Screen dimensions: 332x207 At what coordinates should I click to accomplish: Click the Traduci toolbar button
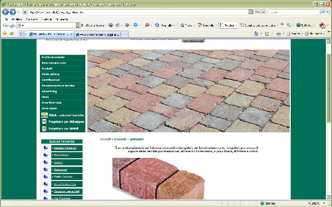pyautogui.click(x=227, y=25)
